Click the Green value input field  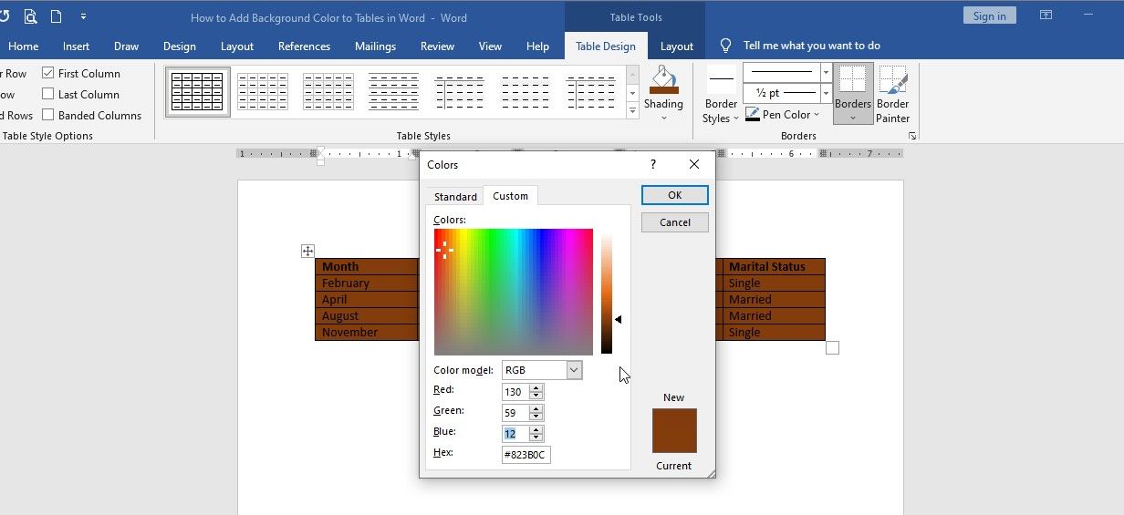pos(515,413)
